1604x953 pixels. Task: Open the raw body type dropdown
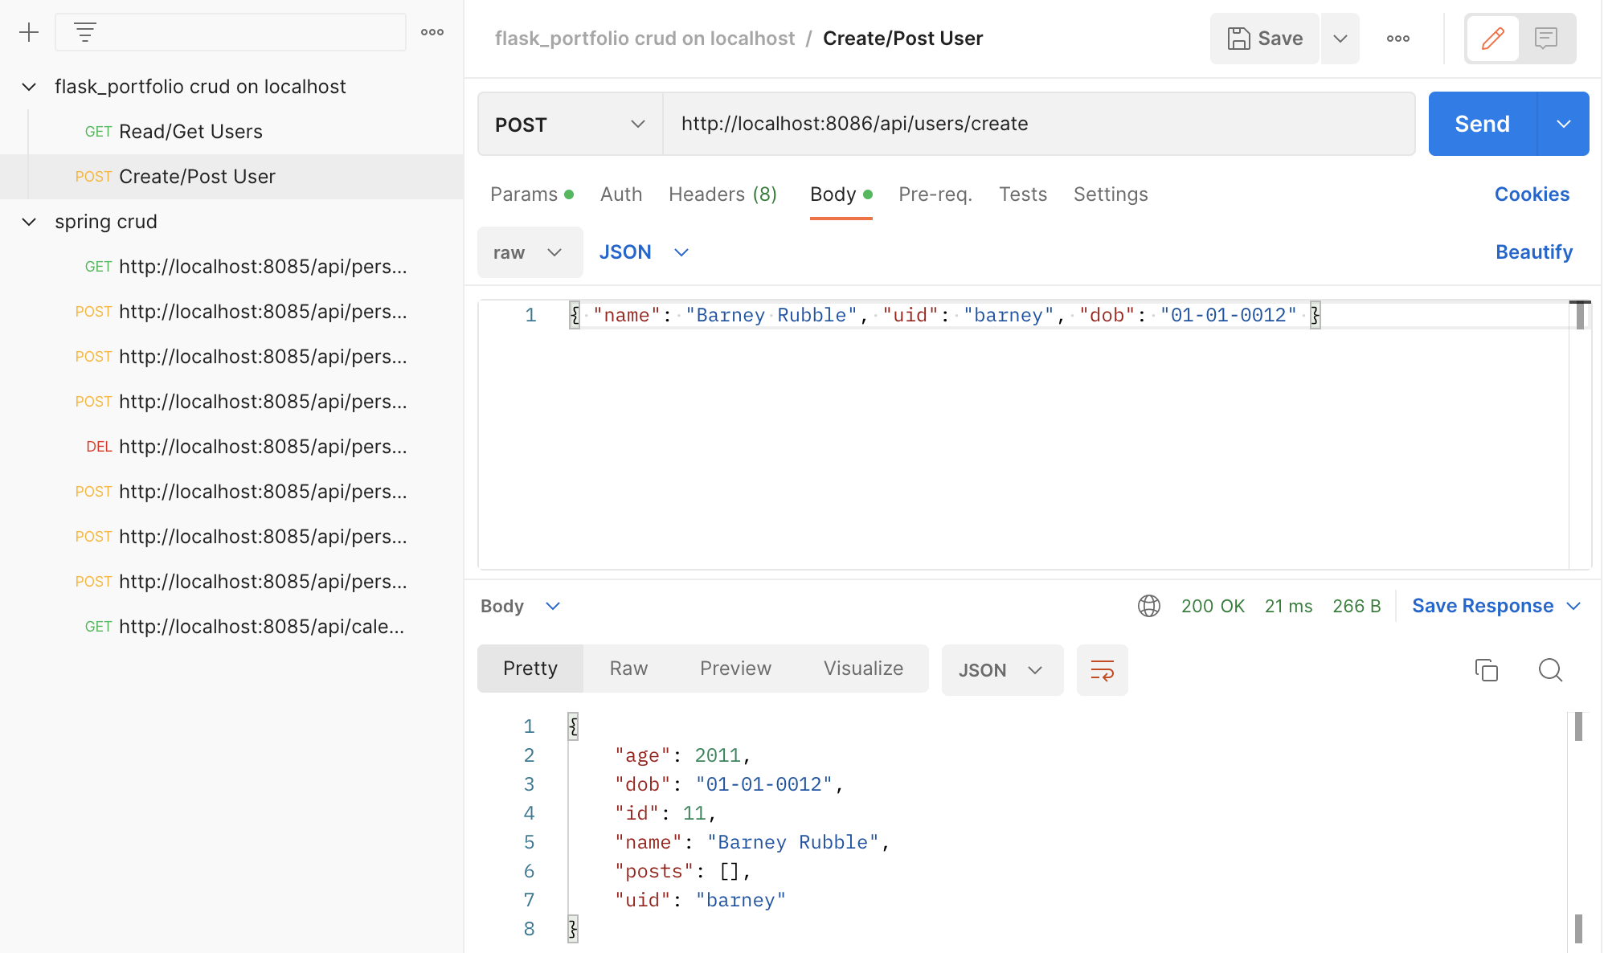click(530, 252)
